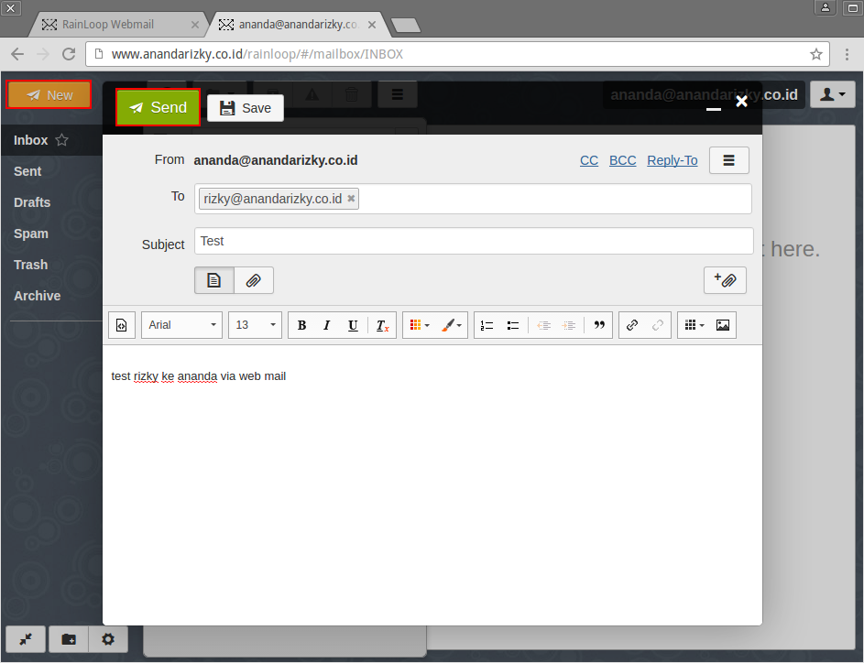Image resolution: width=864 pixels, height=663 pixels.
Task: Increase indent of the paragraph
Action: coord(569,325)
